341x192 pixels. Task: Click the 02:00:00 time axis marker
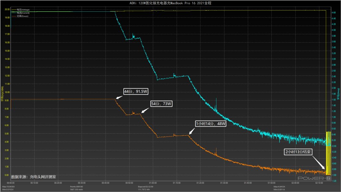(295, 183)
